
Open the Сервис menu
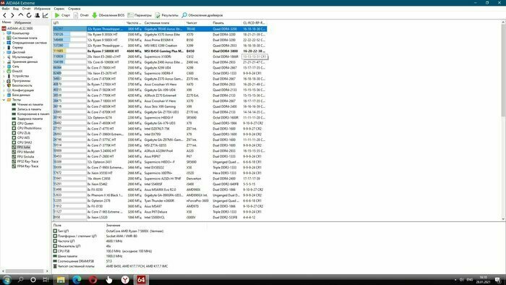coord(59,9)
